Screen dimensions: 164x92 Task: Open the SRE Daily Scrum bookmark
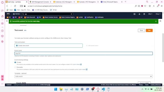pyautogui.click(x=40, y=10)
